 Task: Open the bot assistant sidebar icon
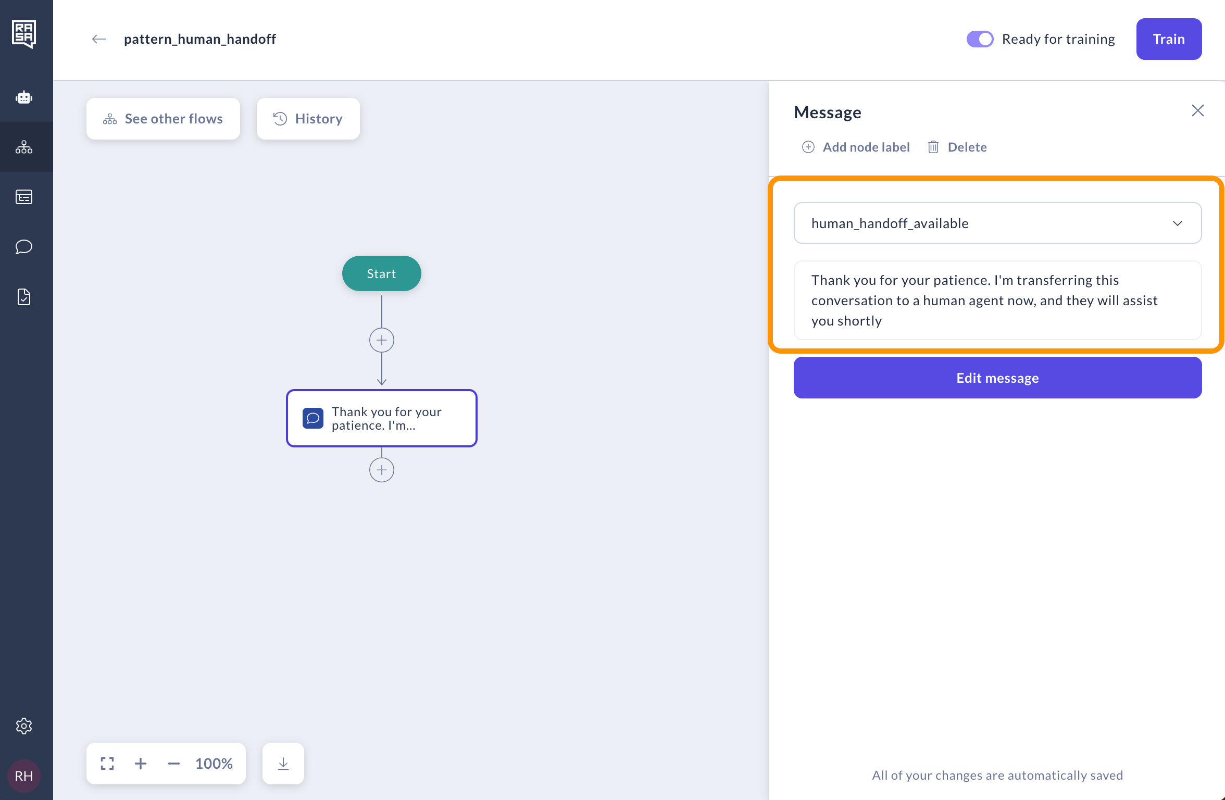point(24,97)
